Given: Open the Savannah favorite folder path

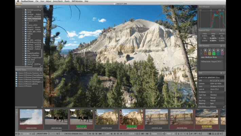Looking at the screenshot, I should pyautogui.click(x=29, y=80).
